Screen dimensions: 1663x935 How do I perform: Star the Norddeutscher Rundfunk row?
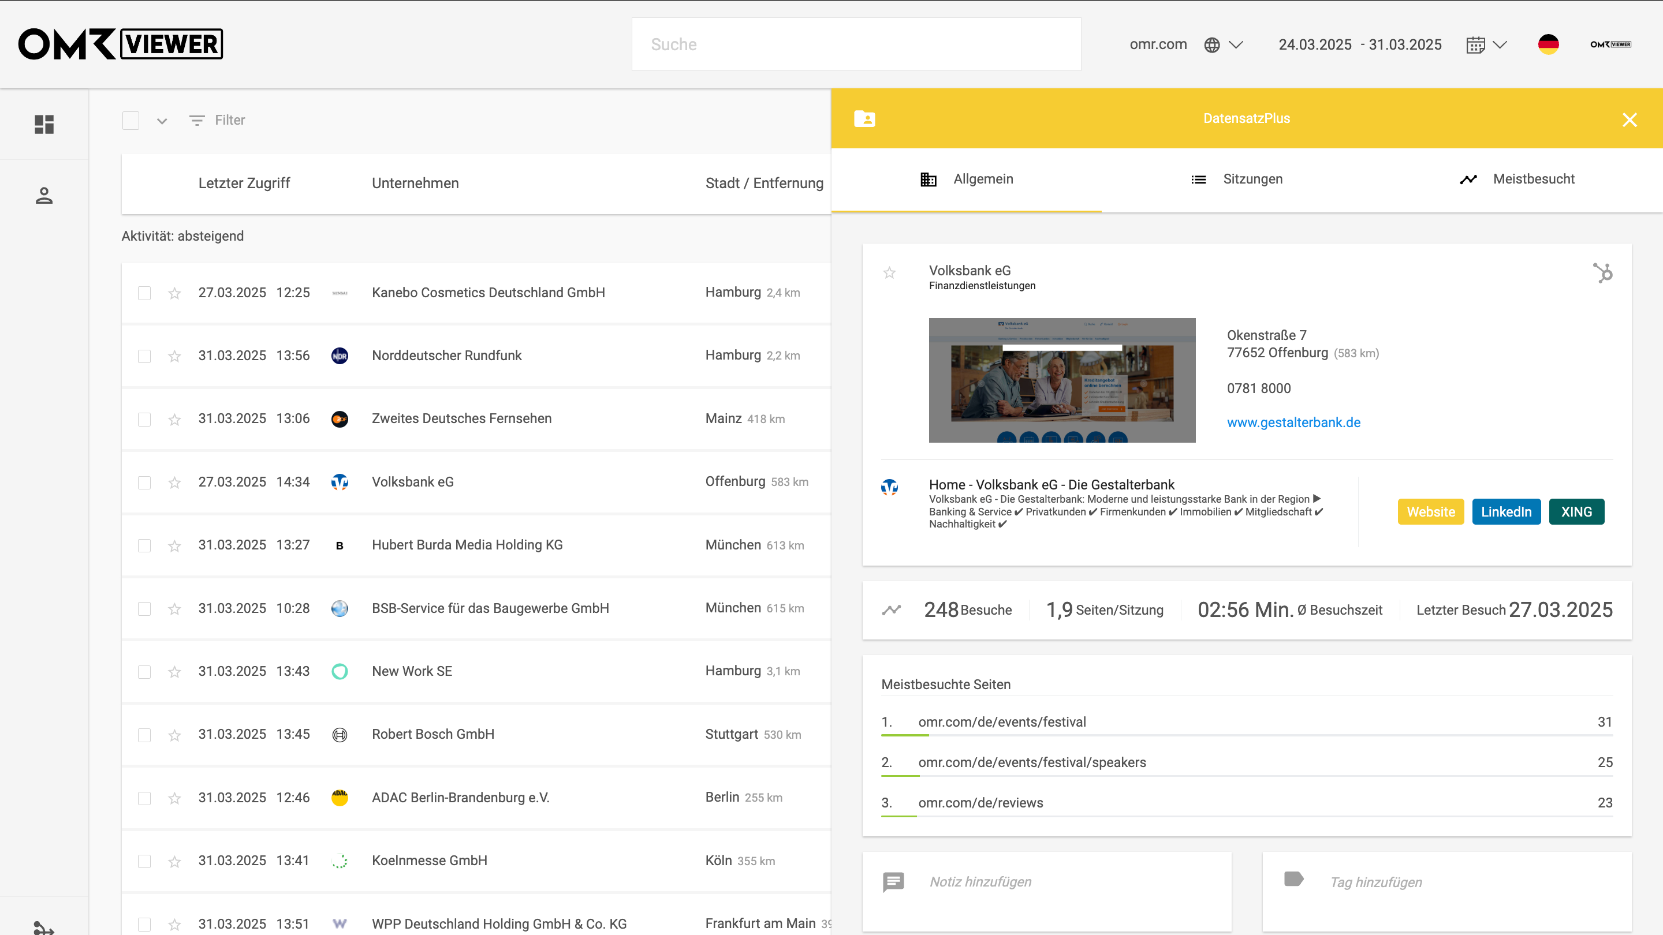(x=174, y=356)
